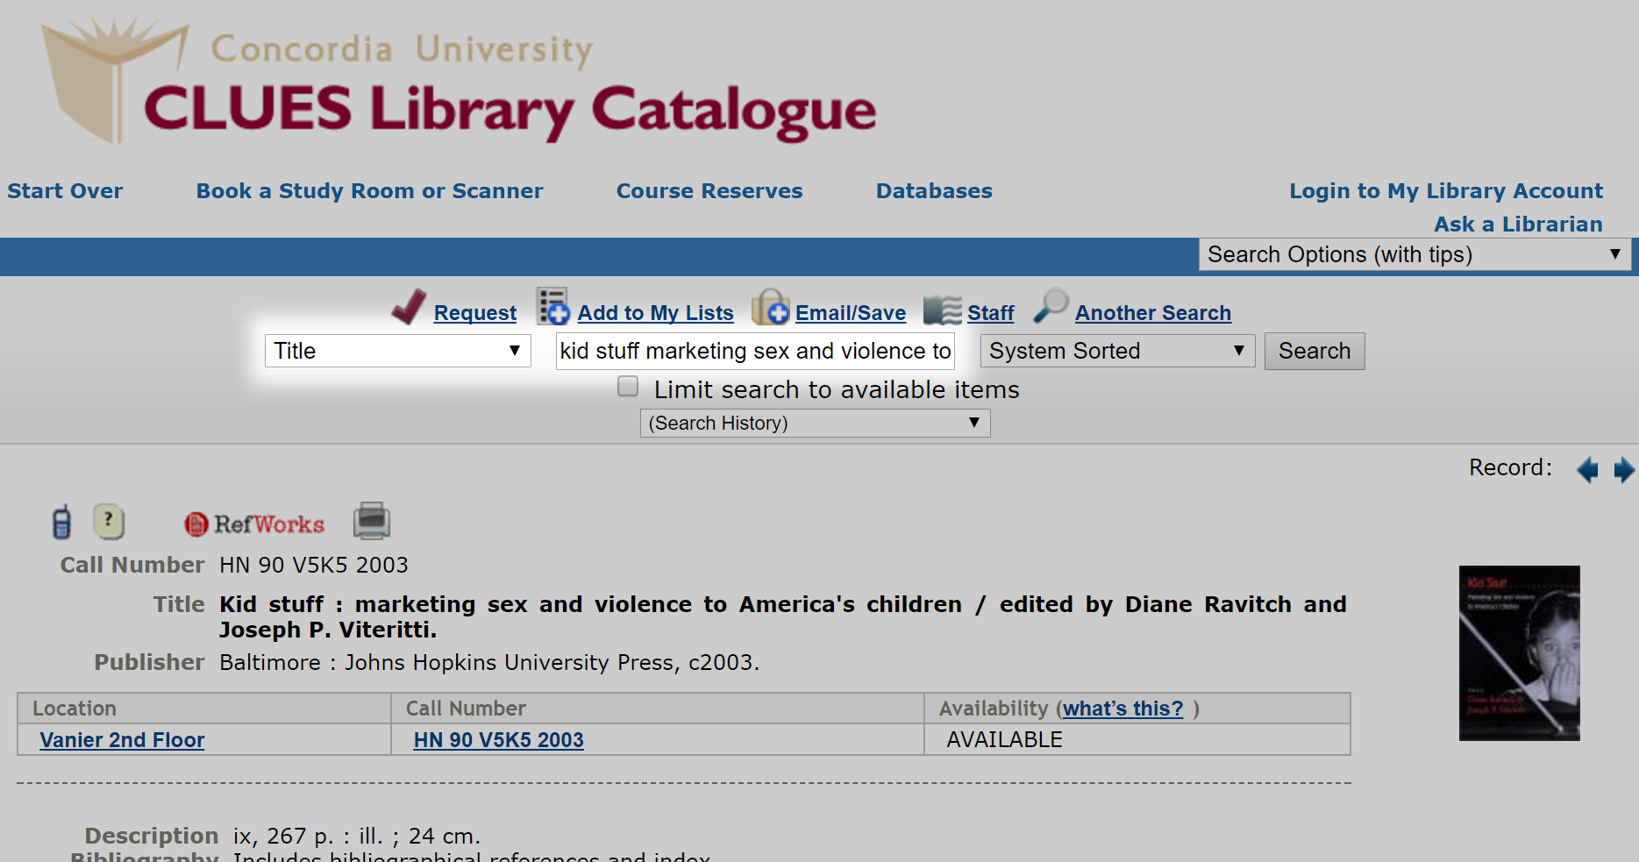This screenshot has height=862, width=1639.
Task: Click the printer icon
Action: pos(372,522)
